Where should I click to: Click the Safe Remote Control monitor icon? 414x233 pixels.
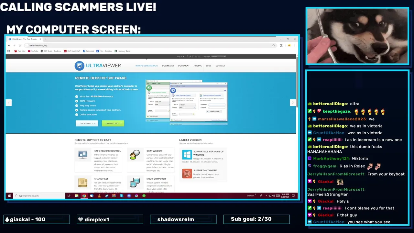83,155
